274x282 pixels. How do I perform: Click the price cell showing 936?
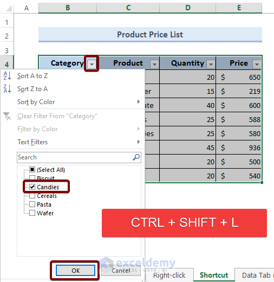coord(239,148)
